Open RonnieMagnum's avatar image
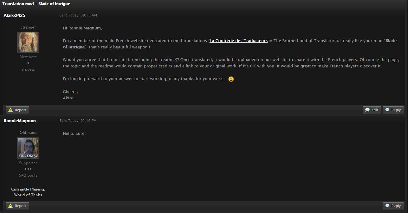The height and width of the screenshot is (213, 408). pos(28,148)
